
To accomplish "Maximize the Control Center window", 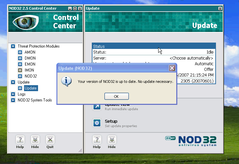I will [75, 9].
